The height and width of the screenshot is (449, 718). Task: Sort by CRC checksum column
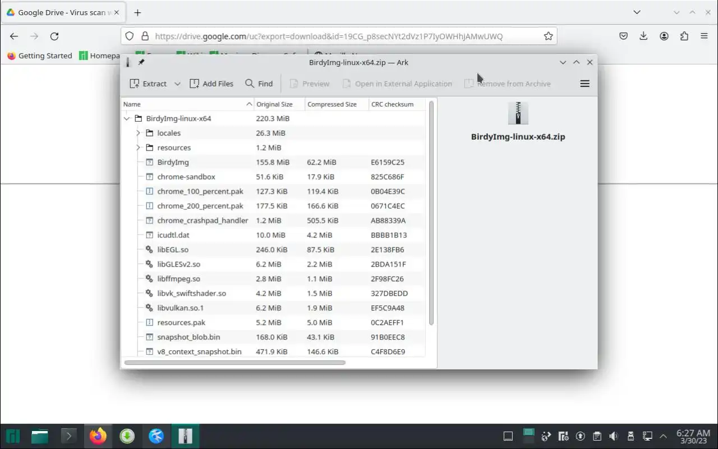click(397, 104)
